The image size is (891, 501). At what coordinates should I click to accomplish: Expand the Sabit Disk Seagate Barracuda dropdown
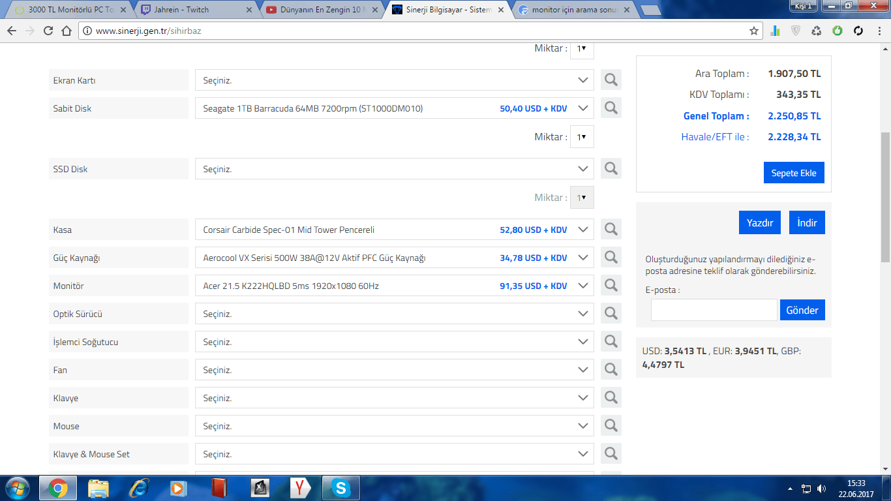coord(394,108)
